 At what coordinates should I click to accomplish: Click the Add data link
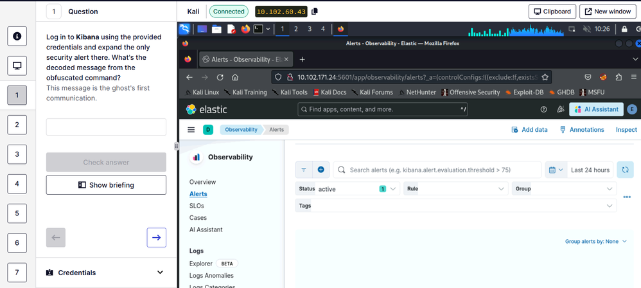pos(529,130)
